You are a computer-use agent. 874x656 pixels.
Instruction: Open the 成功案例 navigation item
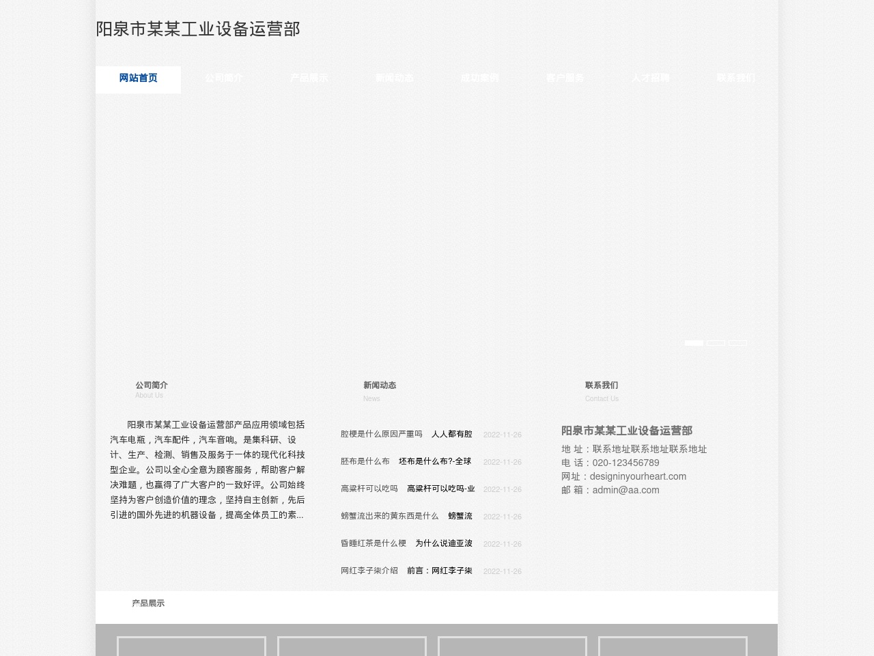[479, 79]
